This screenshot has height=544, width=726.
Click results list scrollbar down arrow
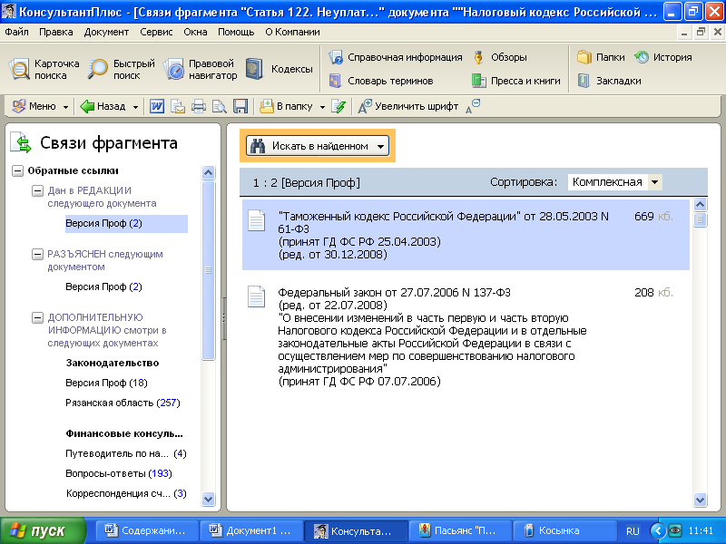(700, 500)
